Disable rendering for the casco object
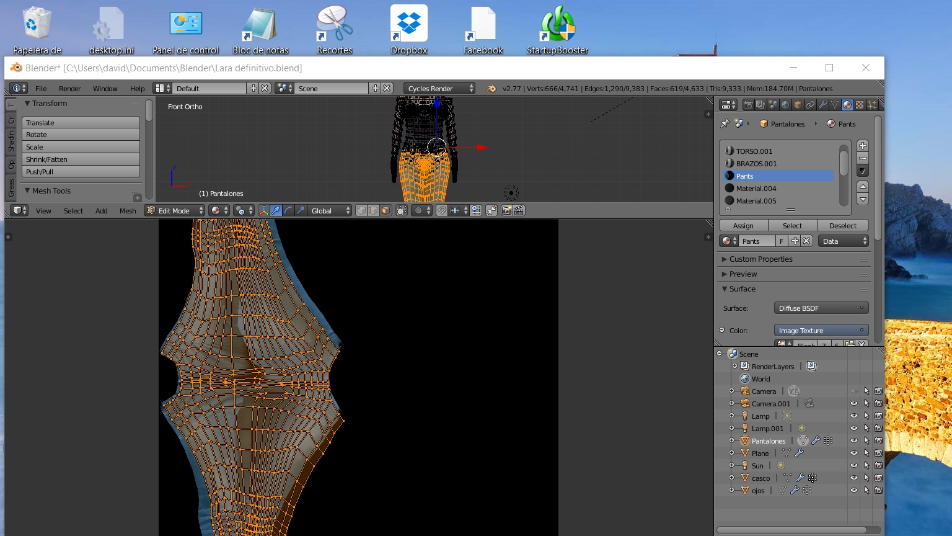952x536 pixels. click(878, 478)
